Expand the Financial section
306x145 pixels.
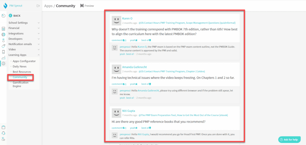(x=24, y=28)
